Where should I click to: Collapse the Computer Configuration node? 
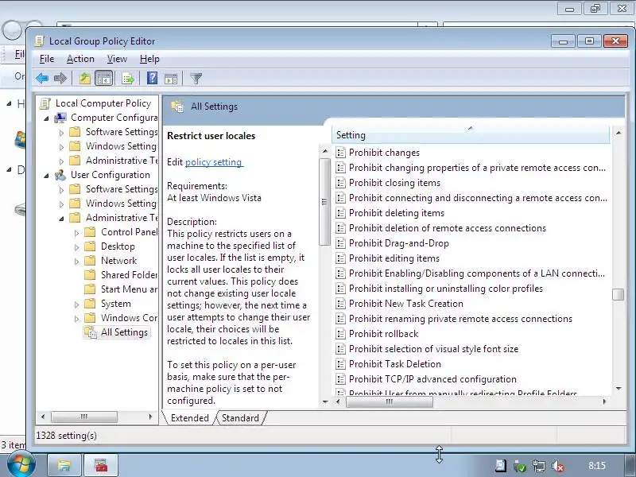click(x=46, y=118)
